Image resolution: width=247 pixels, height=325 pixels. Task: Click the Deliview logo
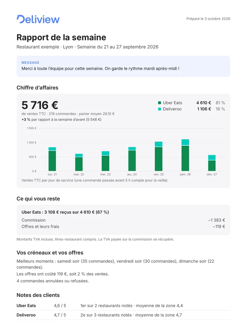(x=38, y=19)
